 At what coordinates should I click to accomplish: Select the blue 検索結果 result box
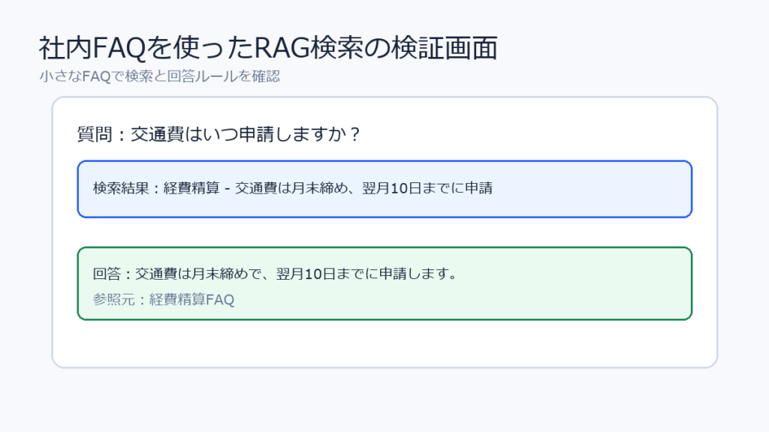pos(384,189)
